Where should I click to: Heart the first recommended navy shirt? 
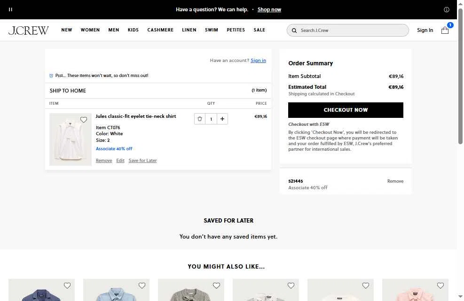coord(67,286)
